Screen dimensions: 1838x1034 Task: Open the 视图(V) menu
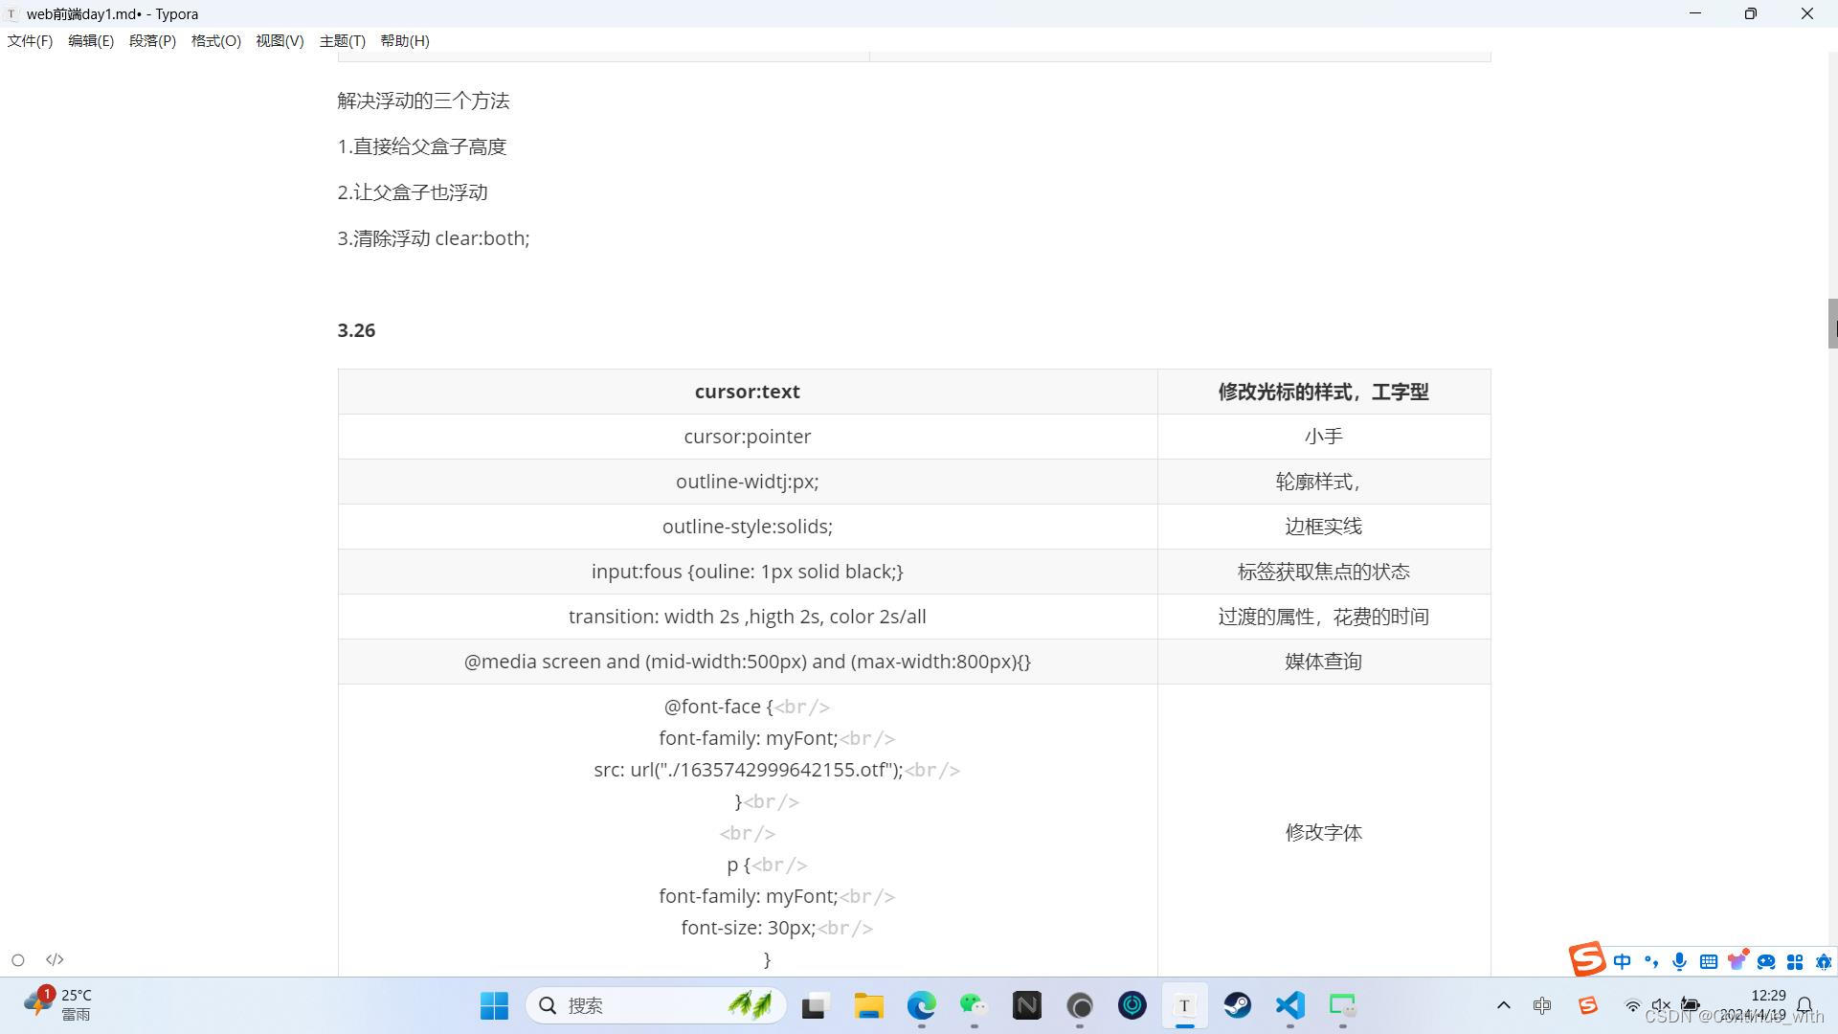coord(279,41)
